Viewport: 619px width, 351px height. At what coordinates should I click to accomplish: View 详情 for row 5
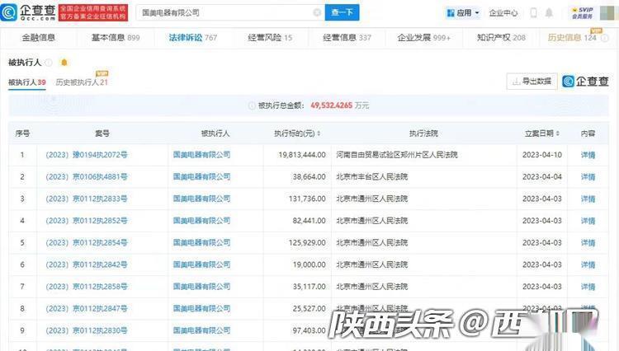(x=588, y=243)
